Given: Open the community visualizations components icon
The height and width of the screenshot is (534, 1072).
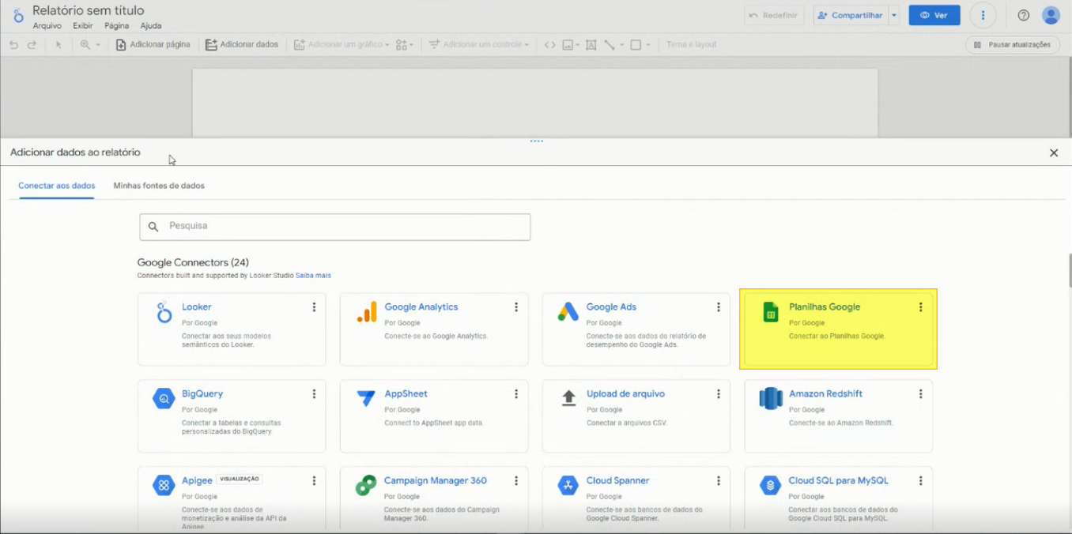Looking at the screenshot, I should click(404, 45).
